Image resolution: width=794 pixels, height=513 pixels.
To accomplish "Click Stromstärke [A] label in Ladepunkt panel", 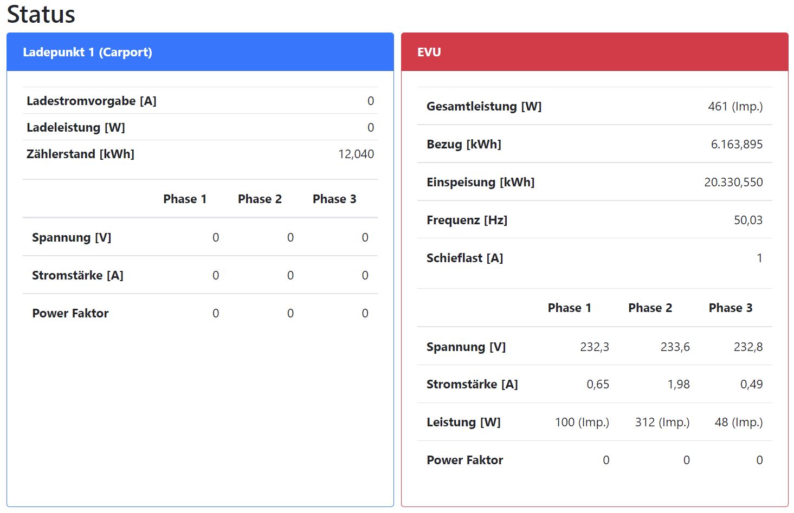I will (x=78, y=275).
